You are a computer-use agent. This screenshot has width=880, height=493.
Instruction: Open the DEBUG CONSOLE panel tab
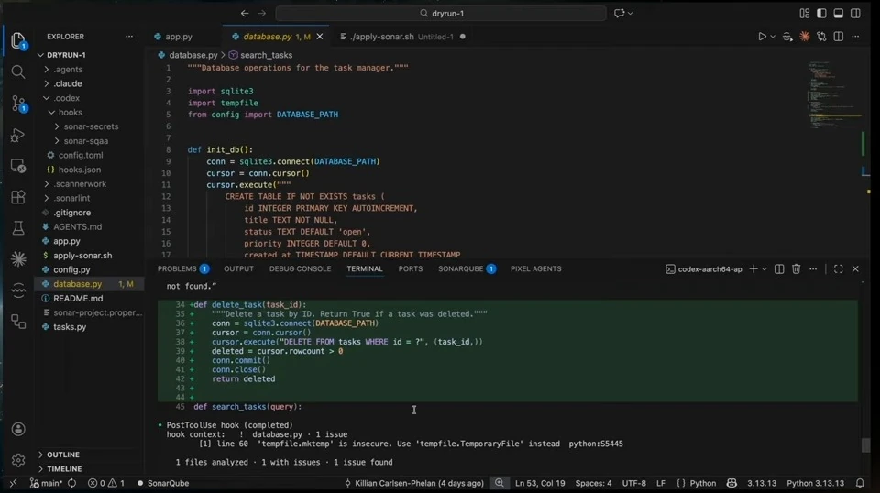(x=301, y=269)
